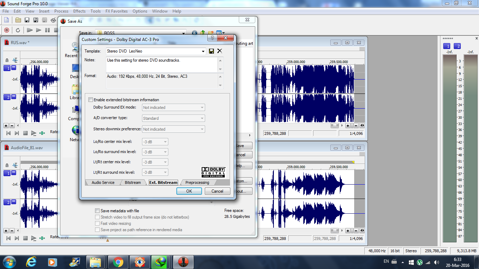The image size is (479, 269).
Task: Click the New file toolbar icon
Action: [x=6, y=20]
